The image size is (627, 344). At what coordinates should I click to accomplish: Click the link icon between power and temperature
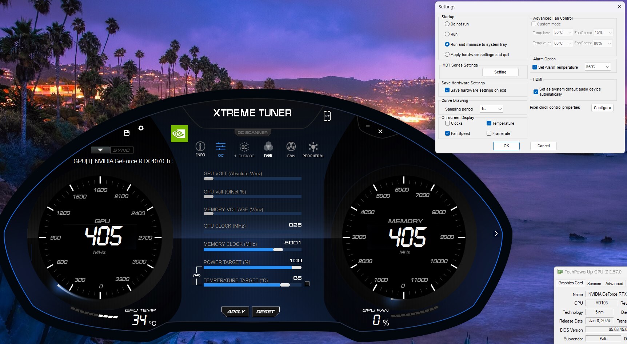(197, 276)
